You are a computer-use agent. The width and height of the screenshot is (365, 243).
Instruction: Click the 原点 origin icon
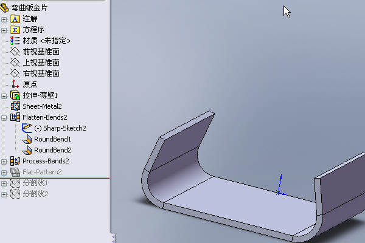tap(15, 84)
